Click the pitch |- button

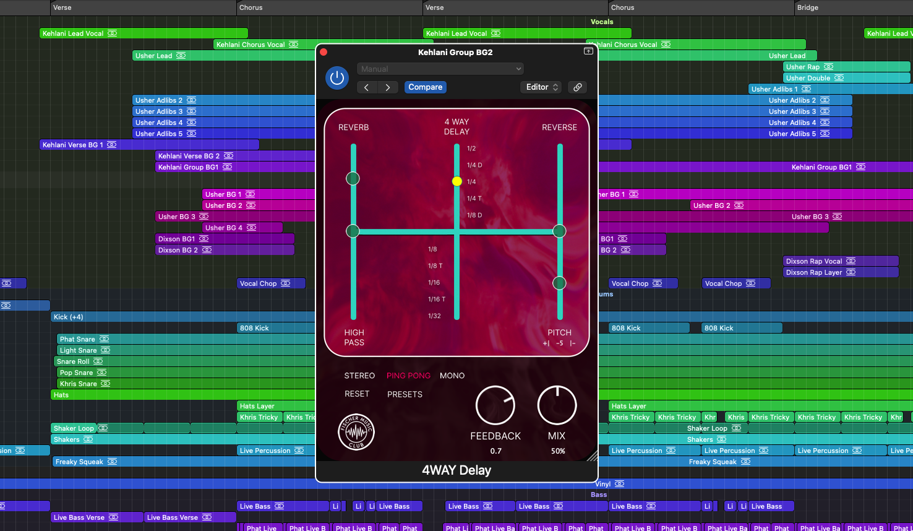tap(573, 343)
